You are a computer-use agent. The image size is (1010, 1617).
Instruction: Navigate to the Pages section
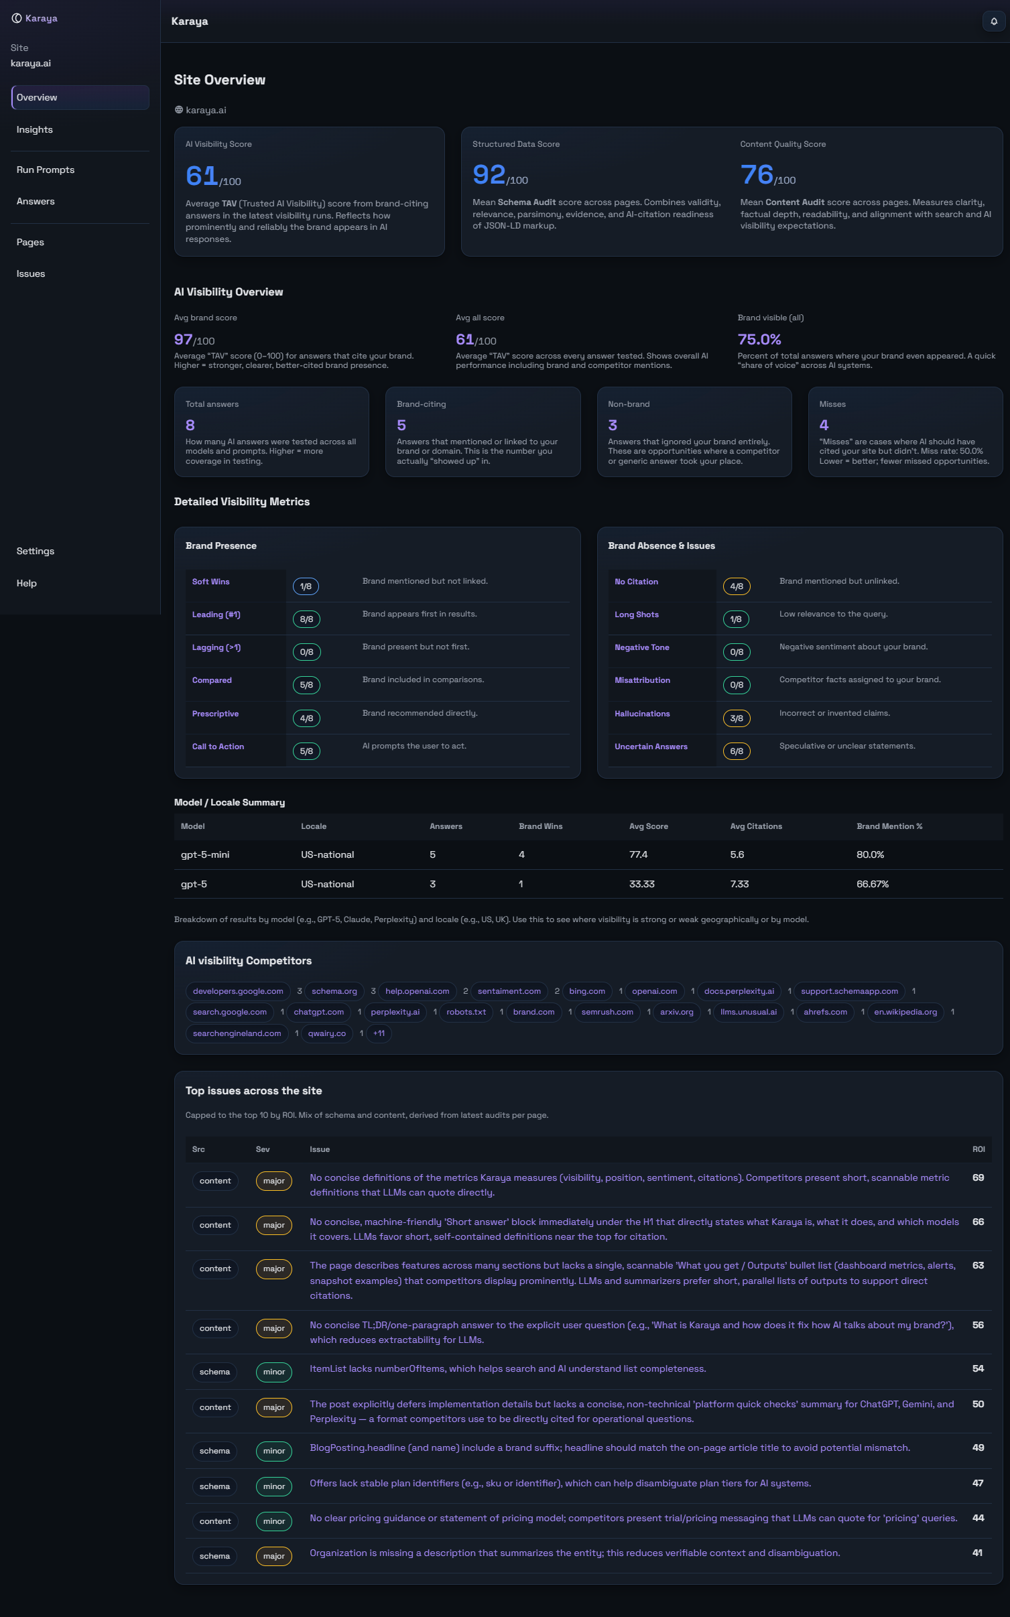30,243
